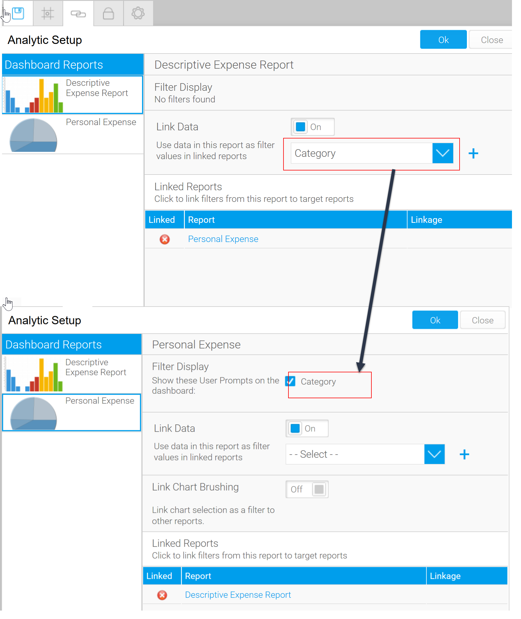This screenshot has height=619, width=521.
Task: Click Close in the lower Analytic Setup
Action: tap(482, 320)
